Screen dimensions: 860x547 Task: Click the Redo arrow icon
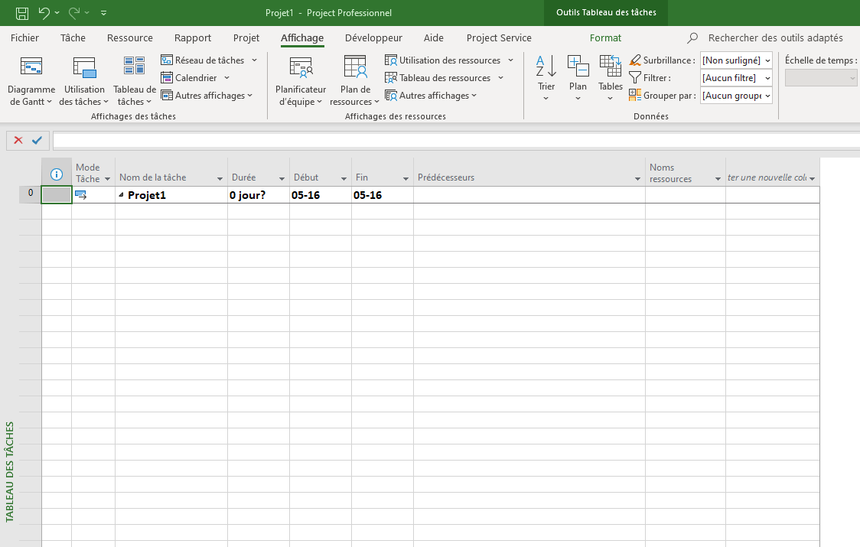pyautogui.click(x=74, y=12)
